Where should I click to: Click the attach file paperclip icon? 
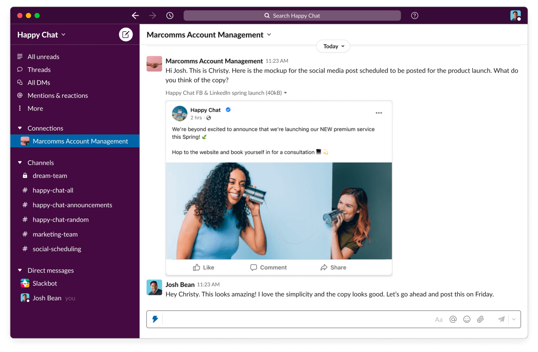click(x=481, y=319)
